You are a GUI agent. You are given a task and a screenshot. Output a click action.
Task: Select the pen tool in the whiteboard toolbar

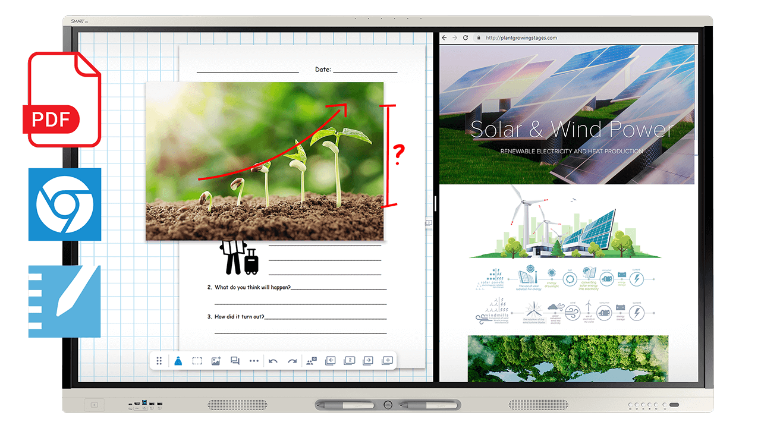[x=178, y=360]
